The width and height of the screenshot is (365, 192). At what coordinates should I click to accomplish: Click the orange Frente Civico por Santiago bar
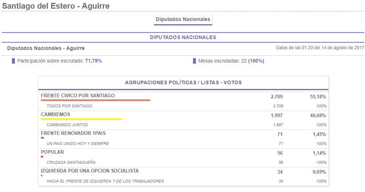pos(95,100)
